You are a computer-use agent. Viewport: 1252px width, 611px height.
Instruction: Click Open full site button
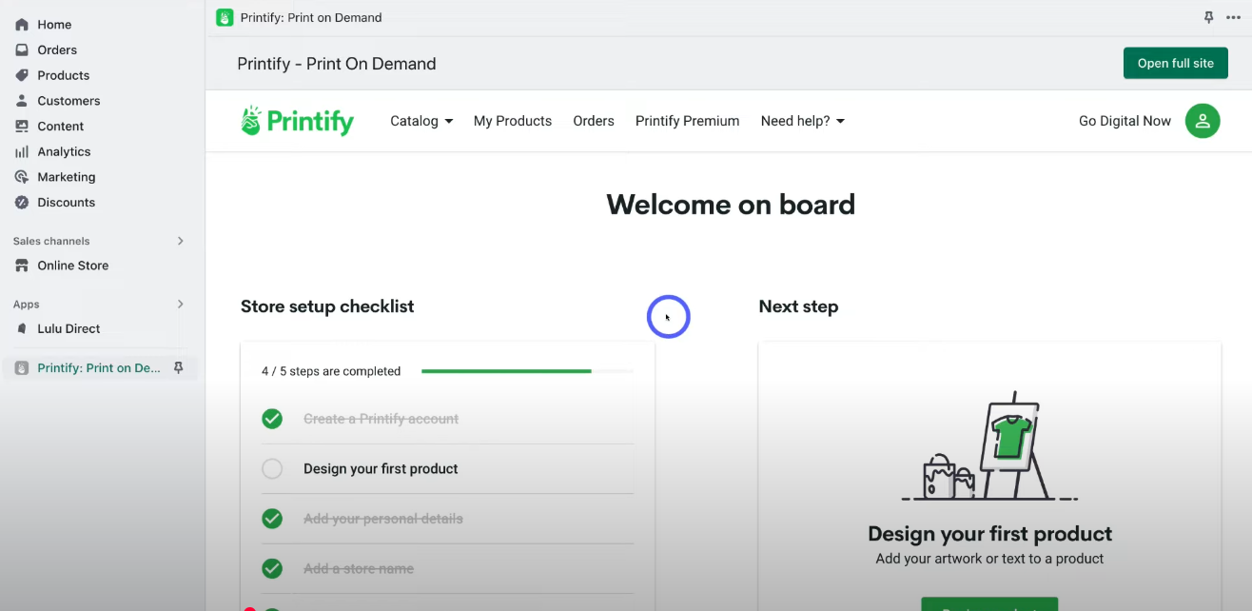tap(1176, 63)
